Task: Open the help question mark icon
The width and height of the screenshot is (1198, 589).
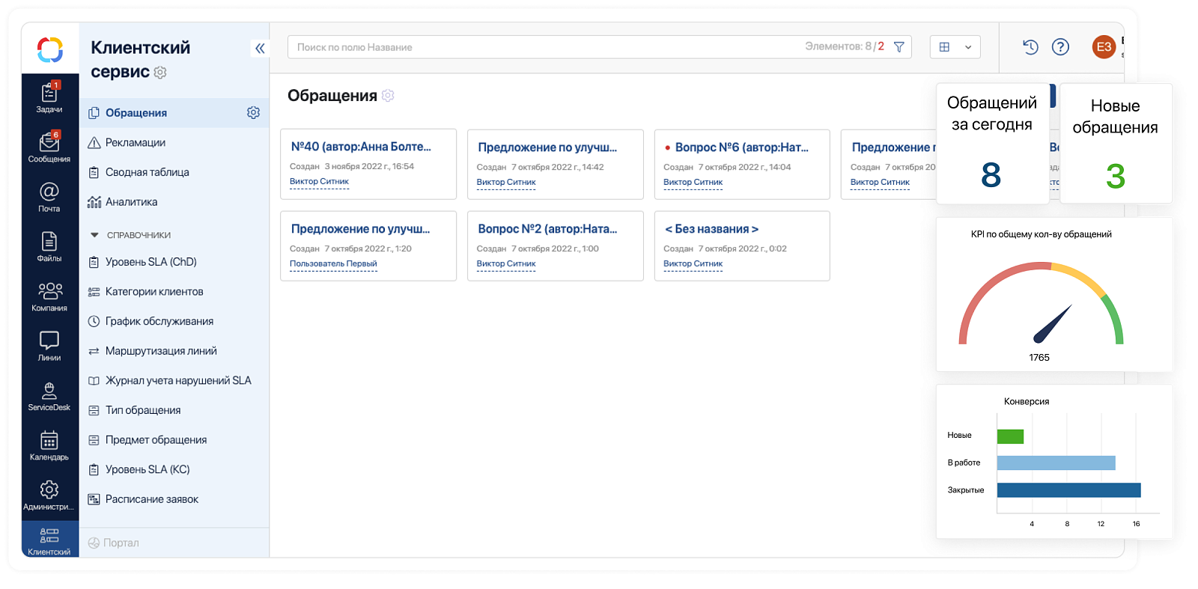Action: [x=1060, y=47]
